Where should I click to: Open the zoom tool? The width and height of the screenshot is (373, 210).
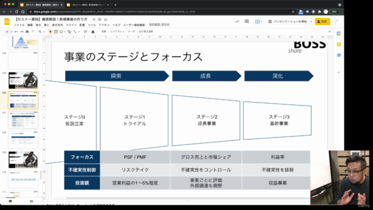click(x=40, y=32)
